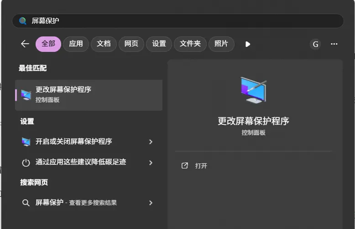Select the 全部 filter tab

48,44
